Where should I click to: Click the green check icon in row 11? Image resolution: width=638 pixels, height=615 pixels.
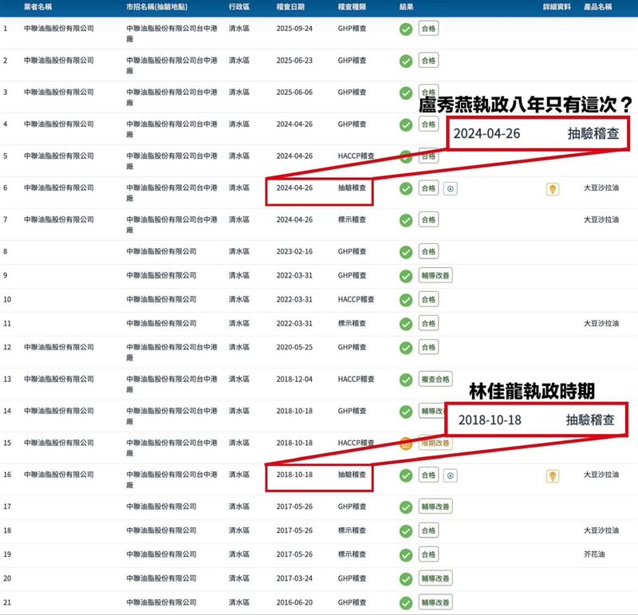(406, 324)
